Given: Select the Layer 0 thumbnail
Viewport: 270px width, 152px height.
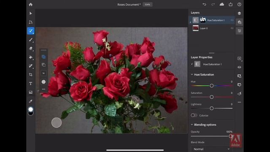Looking at the screenshot, I should click(196, 28).
